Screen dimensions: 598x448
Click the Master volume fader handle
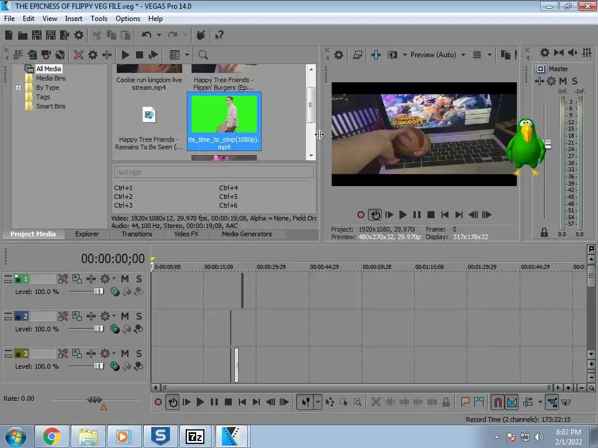(548, 144)
